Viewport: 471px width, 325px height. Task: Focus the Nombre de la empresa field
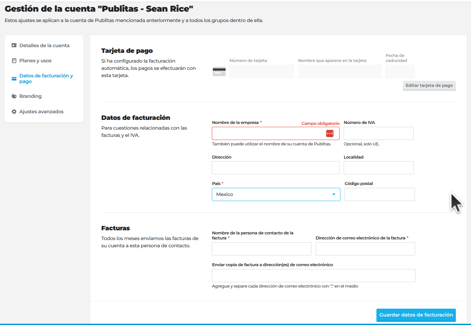coord(276,133)
